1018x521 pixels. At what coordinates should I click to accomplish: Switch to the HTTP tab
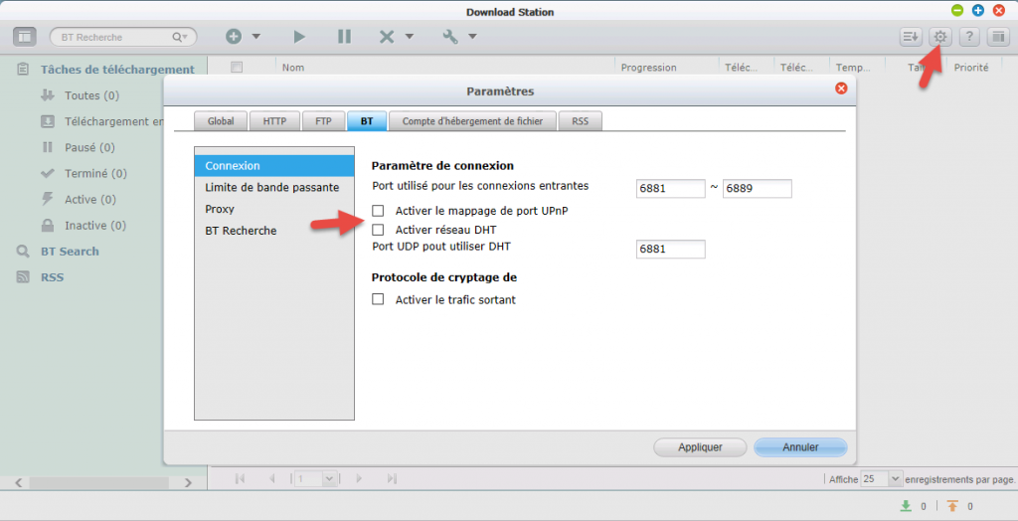[x=274, y=121]
